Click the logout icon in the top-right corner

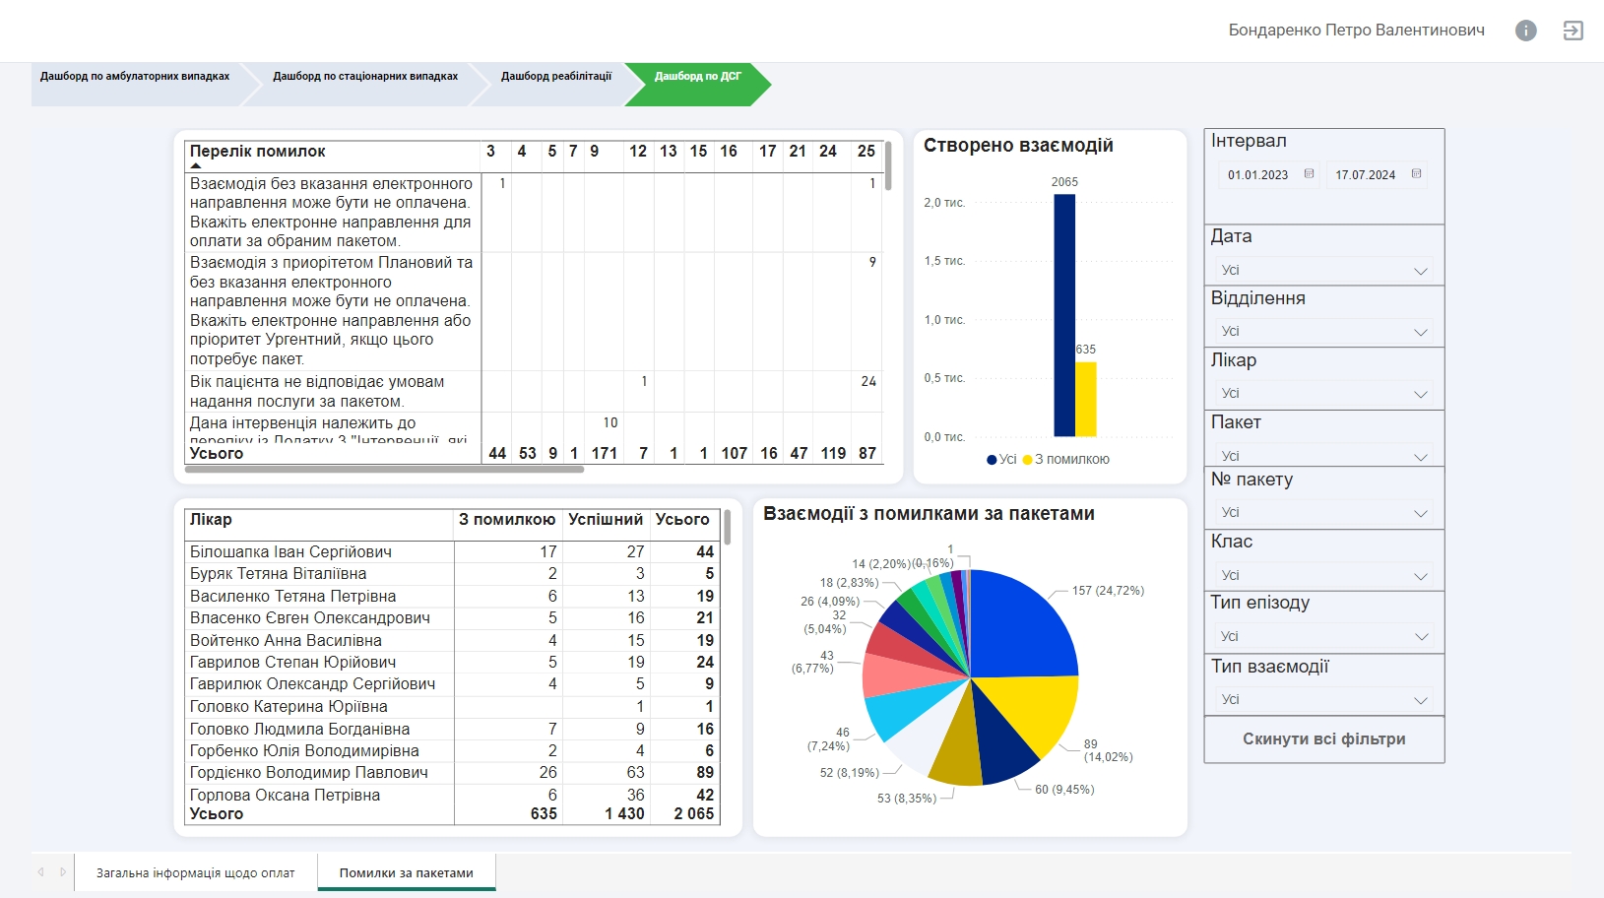point(1572,31)
